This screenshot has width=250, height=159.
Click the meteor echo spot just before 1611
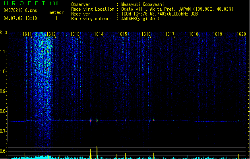[25, 121]
